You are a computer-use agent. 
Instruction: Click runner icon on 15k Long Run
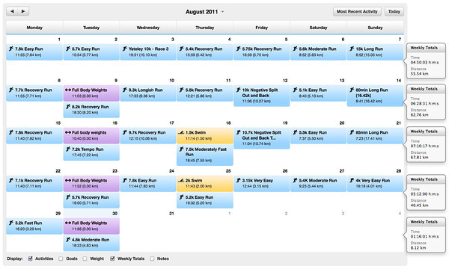(352, 49)
